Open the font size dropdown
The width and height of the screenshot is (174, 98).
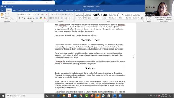[x=33, y=14]
